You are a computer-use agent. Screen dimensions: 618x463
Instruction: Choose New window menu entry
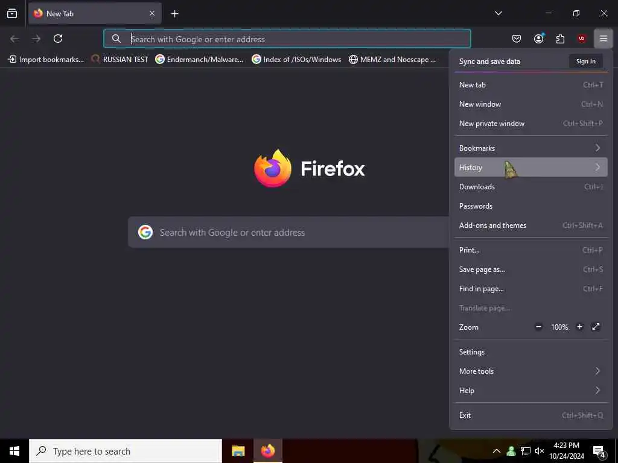tap(531, 104)
